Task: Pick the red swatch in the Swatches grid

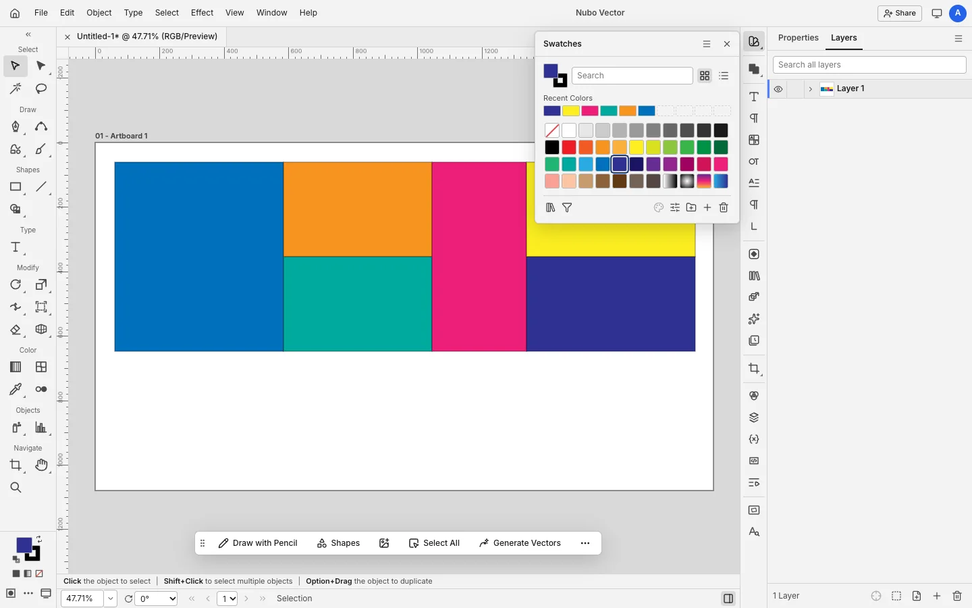Action: tap(569, 147)
